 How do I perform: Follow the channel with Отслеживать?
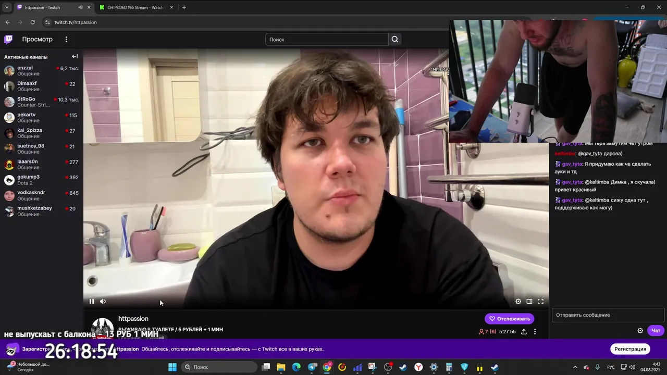(x=509, y=319)
